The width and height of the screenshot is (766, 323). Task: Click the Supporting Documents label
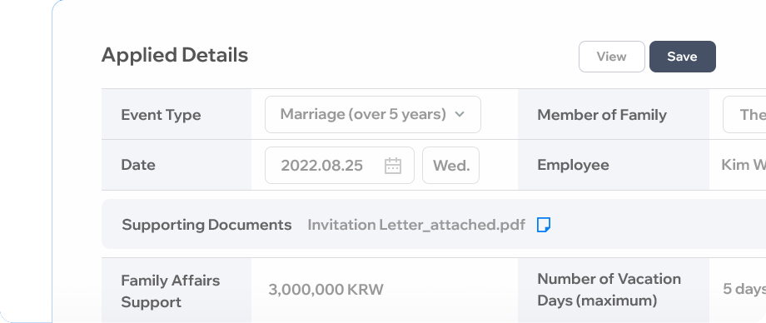[206, 225]
